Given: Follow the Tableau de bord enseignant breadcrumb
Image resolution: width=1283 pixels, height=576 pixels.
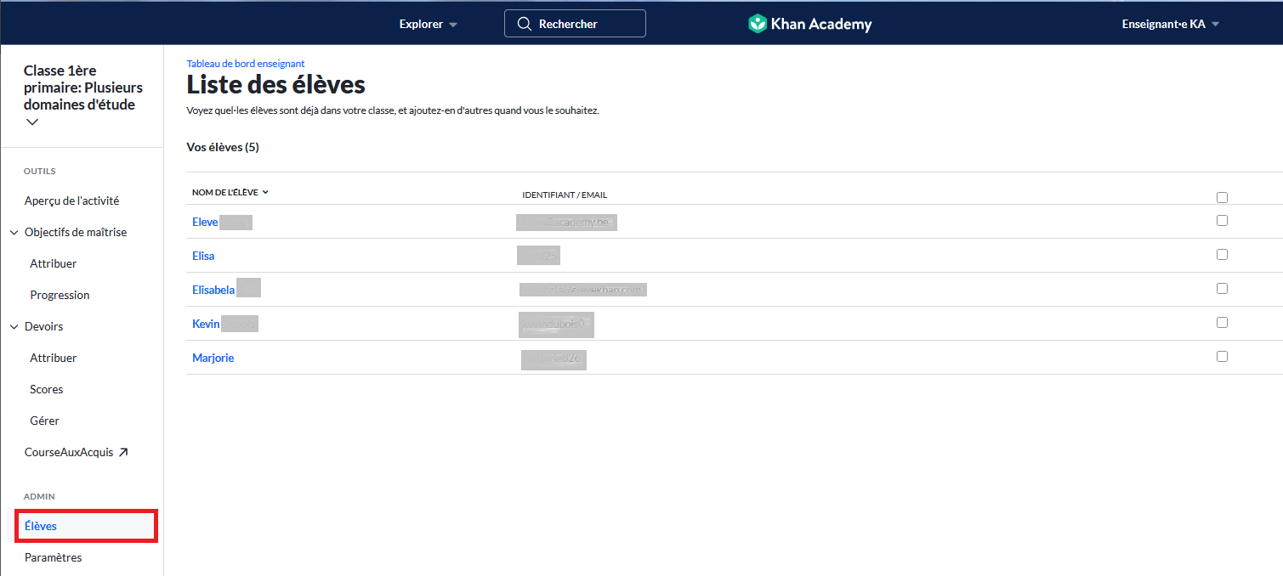Looking at the screenshot, I should (x=245, y=64).
